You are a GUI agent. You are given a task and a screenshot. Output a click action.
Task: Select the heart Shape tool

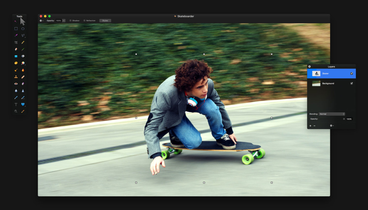23,104
